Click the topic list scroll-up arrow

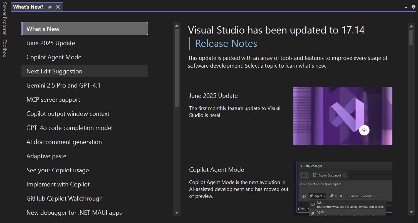pos(177,26)
